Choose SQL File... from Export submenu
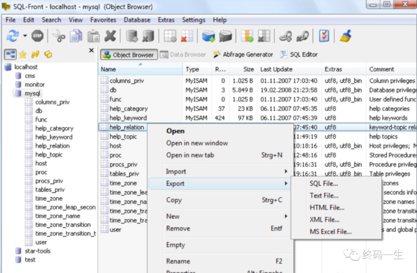Viewport: 417px width, 273px height. coord(324,184)
